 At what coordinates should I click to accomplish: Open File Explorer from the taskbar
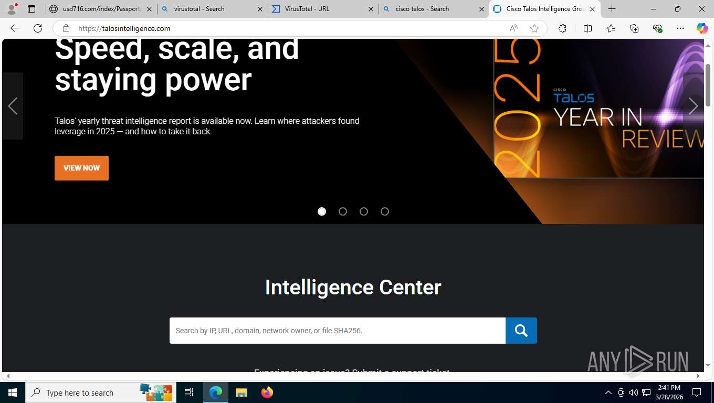coord(241,393)
